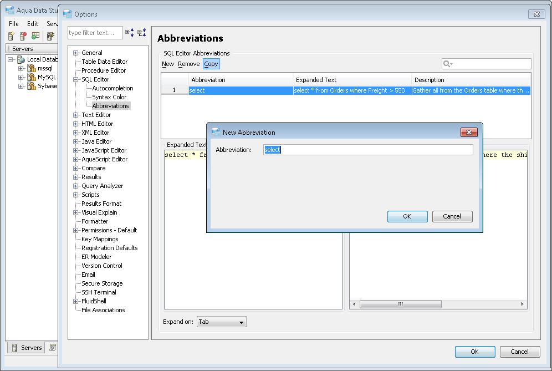The width and height of the screenshot is (552, 371).
Task: Click the New Abbreviation dialog title icon
Action: click(216, 133)
